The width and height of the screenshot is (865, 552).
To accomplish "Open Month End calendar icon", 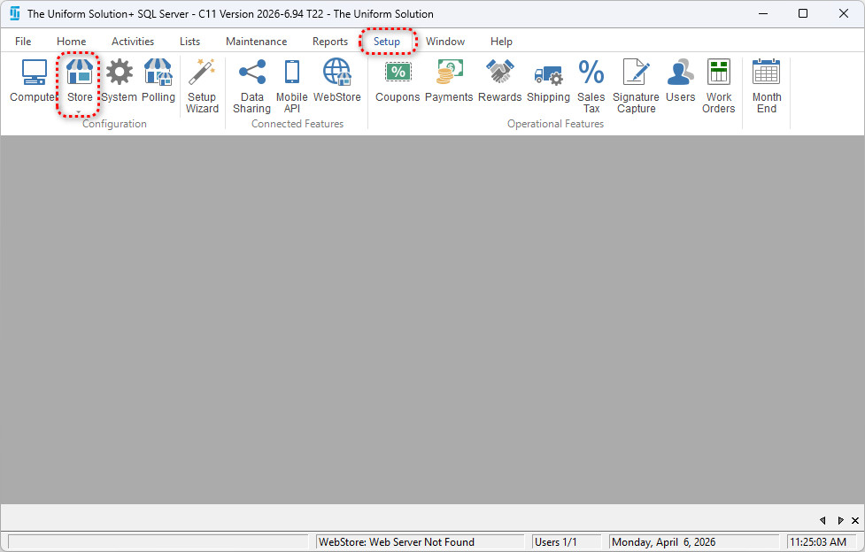I will pyautogui.click(x=766, y=86).
